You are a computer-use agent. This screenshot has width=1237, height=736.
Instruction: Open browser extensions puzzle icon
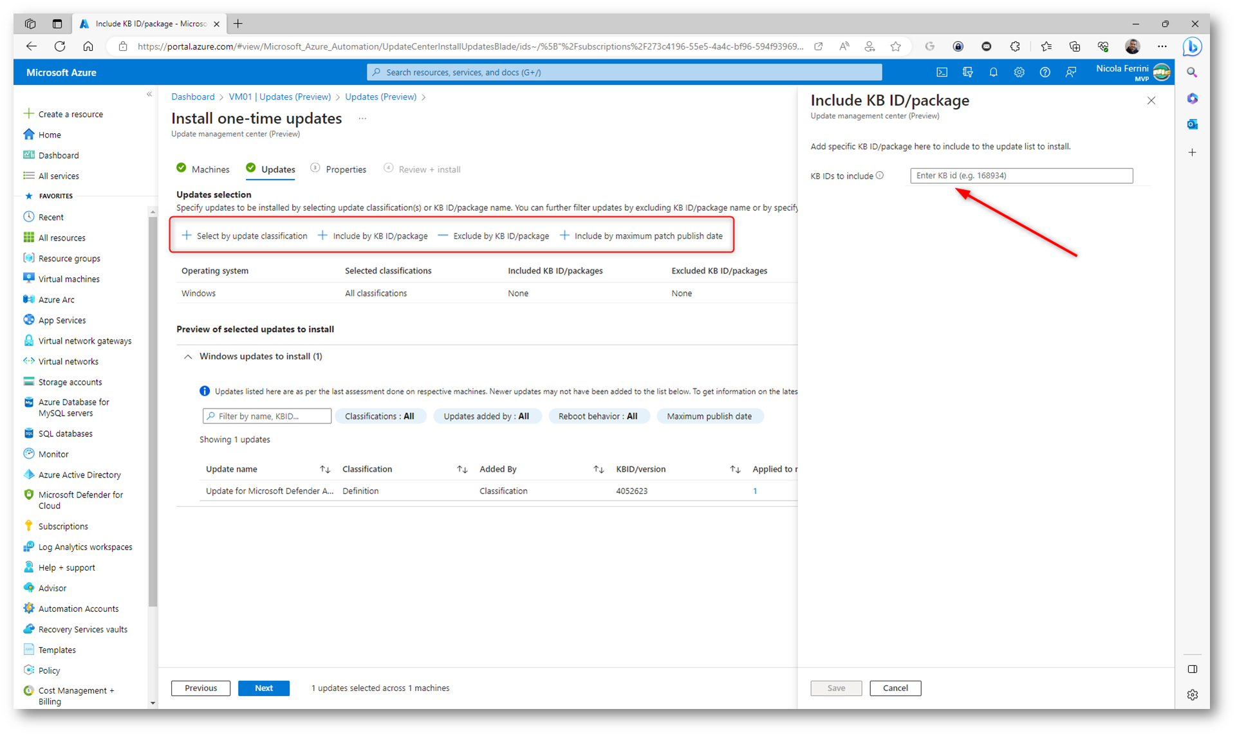point(1015,46)
